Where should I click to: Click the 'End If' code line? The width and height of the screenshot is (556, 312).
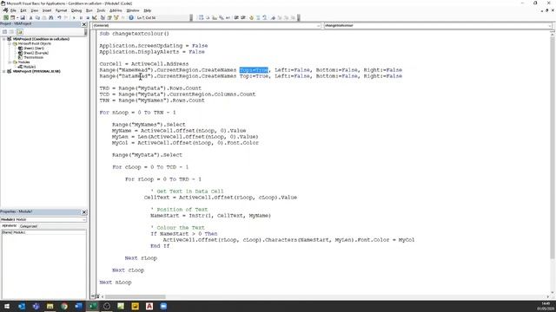tap(160, 246)
